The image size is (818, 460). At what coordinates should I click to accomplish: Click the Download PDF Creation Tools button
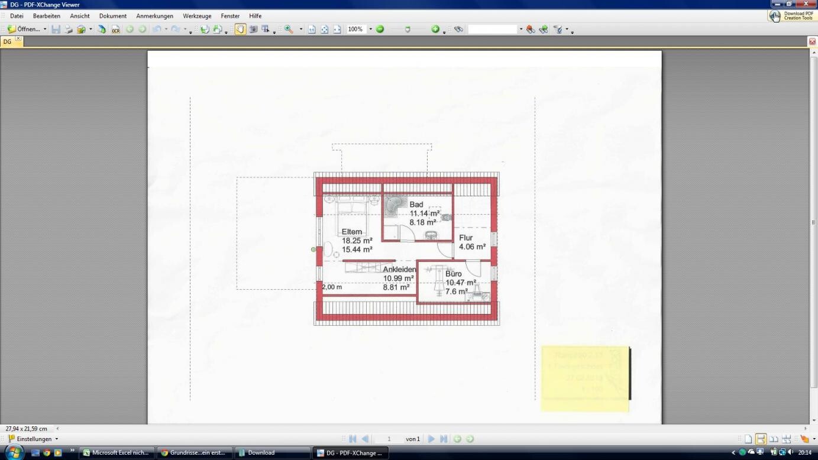[792, 16]
